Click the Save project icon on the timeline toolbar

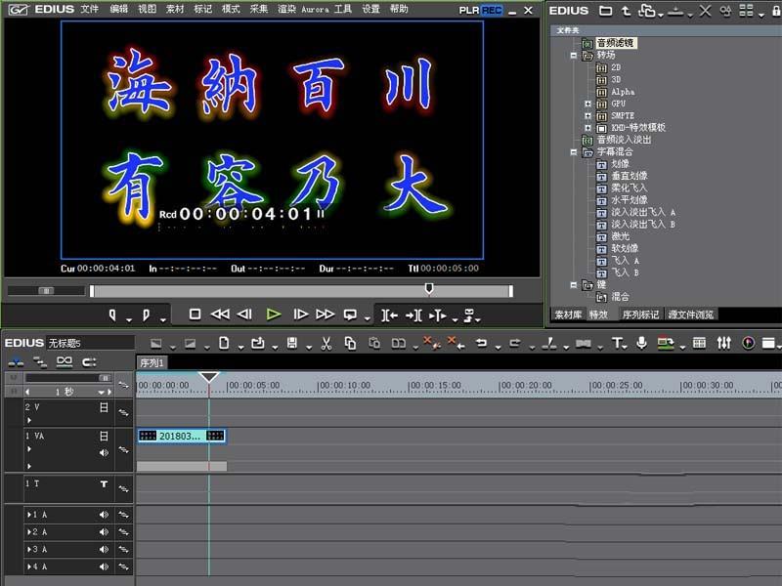[290, 343]
